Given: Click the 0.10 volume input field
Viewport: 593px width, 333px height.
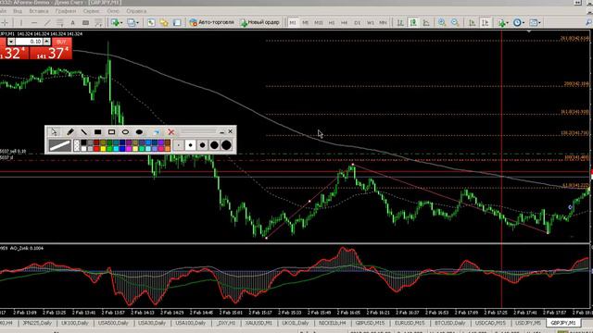Looking at the screenshot, I should coord(29,42).
